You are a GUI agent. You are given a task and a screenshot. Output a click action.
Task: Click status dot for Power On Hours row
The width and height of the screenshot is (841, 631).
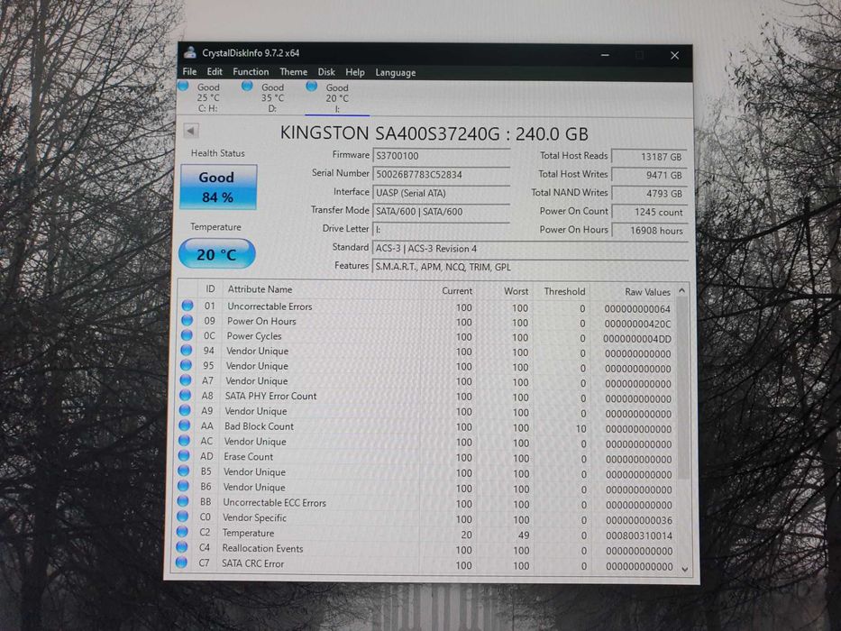pos(187,320)
